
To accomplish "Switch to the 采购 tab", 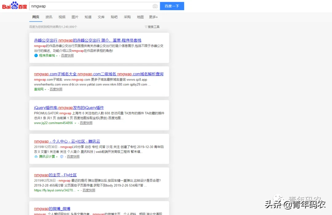I will click(127, 17).
